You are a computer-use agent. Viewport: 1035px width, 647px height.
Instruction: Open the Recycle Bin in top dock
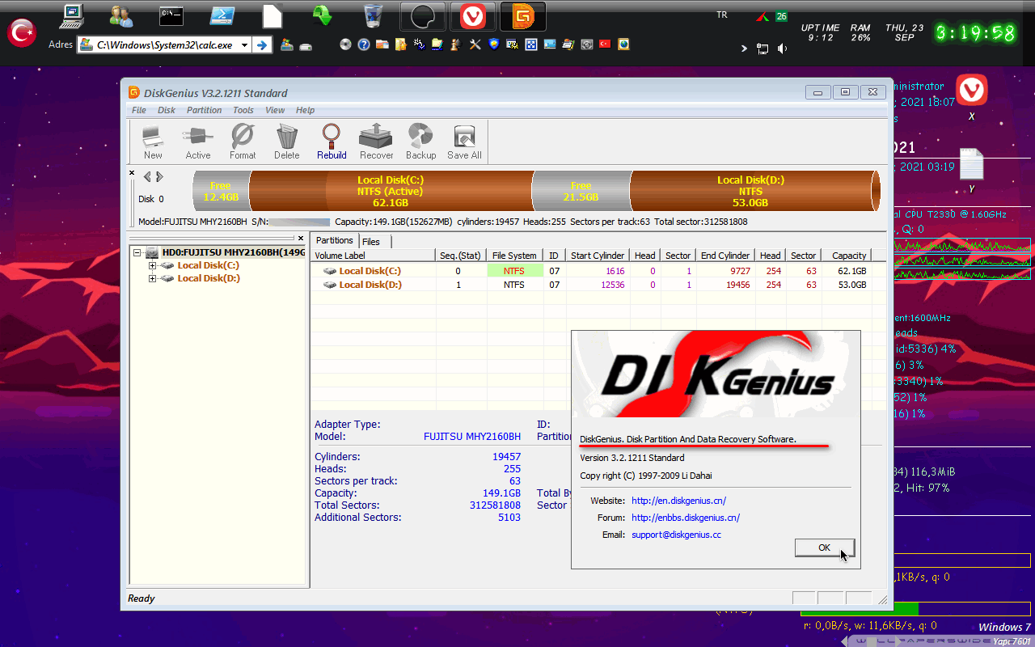[373, 15]
